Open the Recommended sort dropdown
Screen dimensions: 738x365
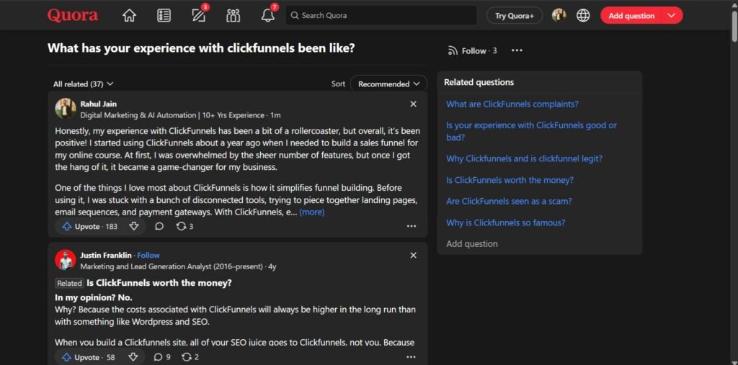pyautogui.click(x=388, y=84)
